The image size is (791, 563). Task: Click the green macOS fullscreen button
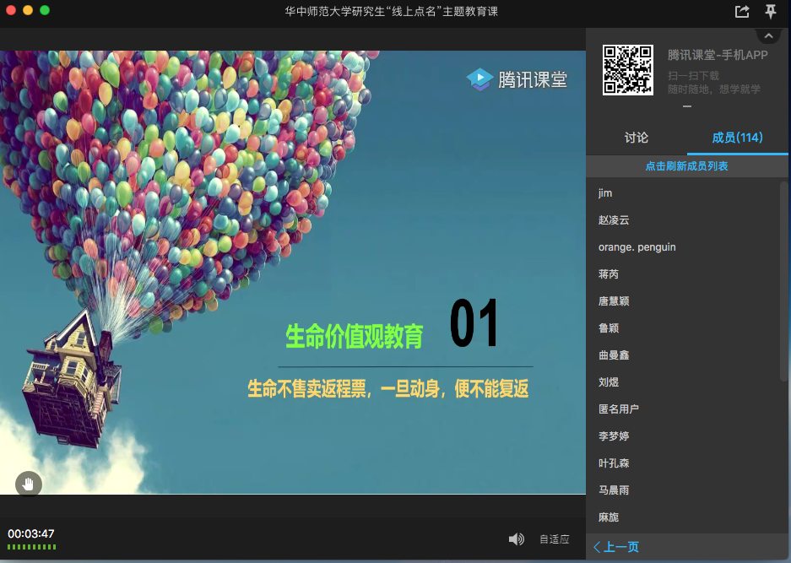[x=45, y=10]
